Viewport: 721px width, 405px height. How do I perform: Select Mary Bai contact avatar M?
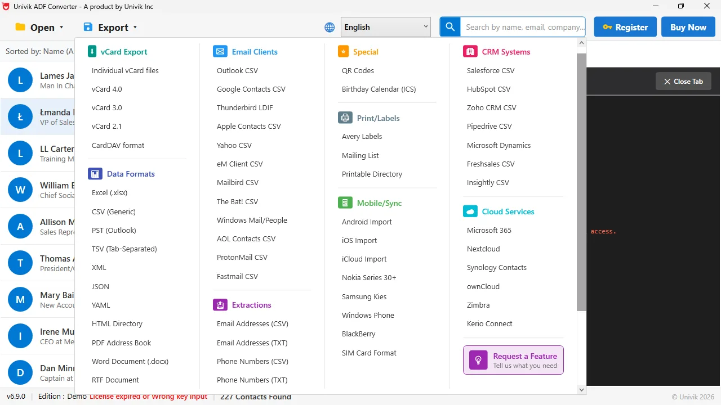coord(20,300)
